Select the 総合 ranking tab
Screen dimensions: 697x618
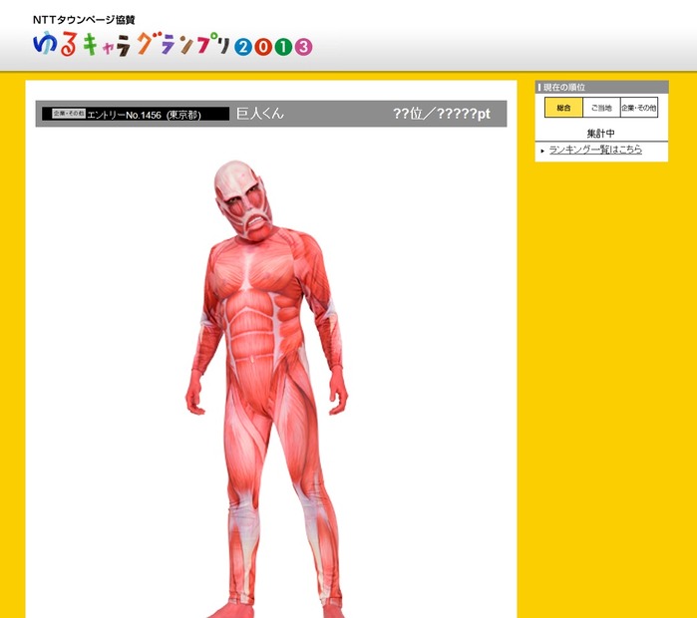point(563,108)
